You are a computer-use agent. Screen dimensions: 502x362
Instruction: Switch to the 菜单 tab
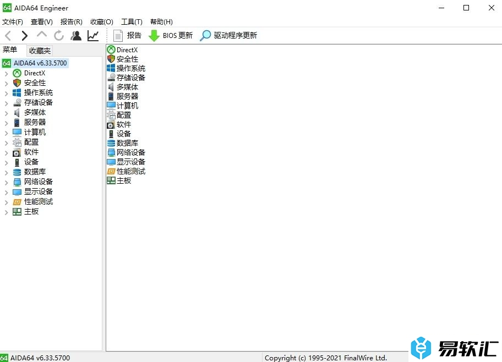(x=10, y=50)
